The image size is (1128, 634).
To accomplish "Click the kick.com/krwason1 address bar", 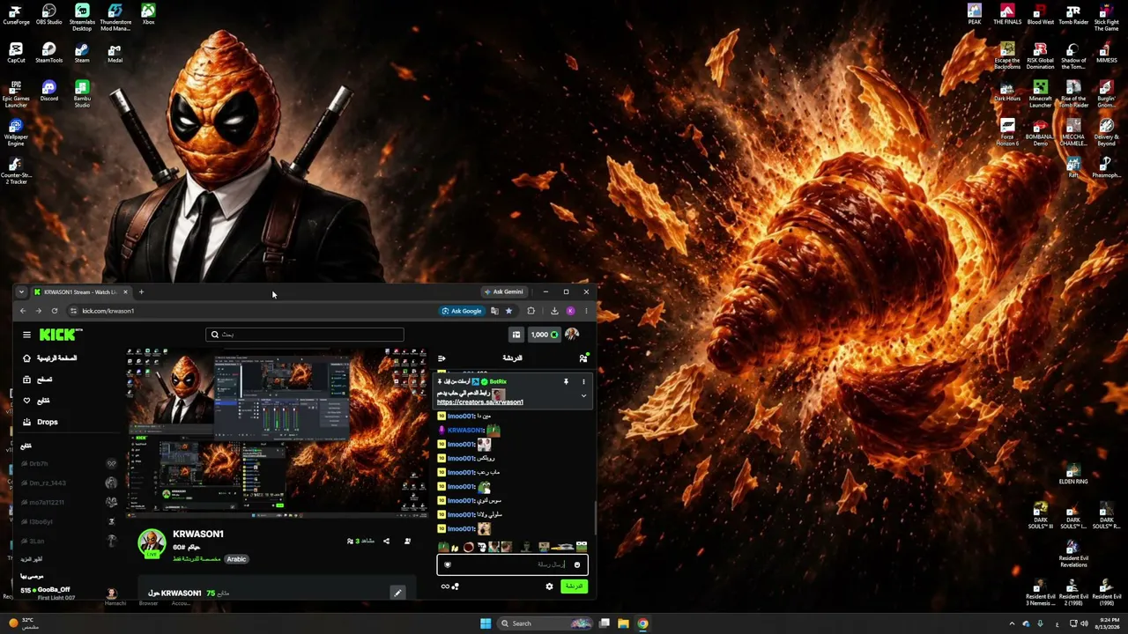I will point(253,311).
